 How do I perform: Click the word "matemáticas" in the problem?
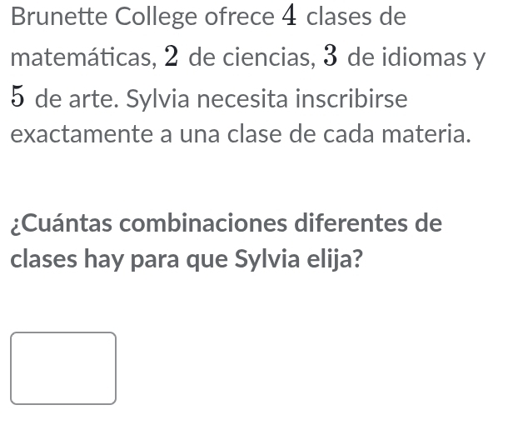click(86, 58)
